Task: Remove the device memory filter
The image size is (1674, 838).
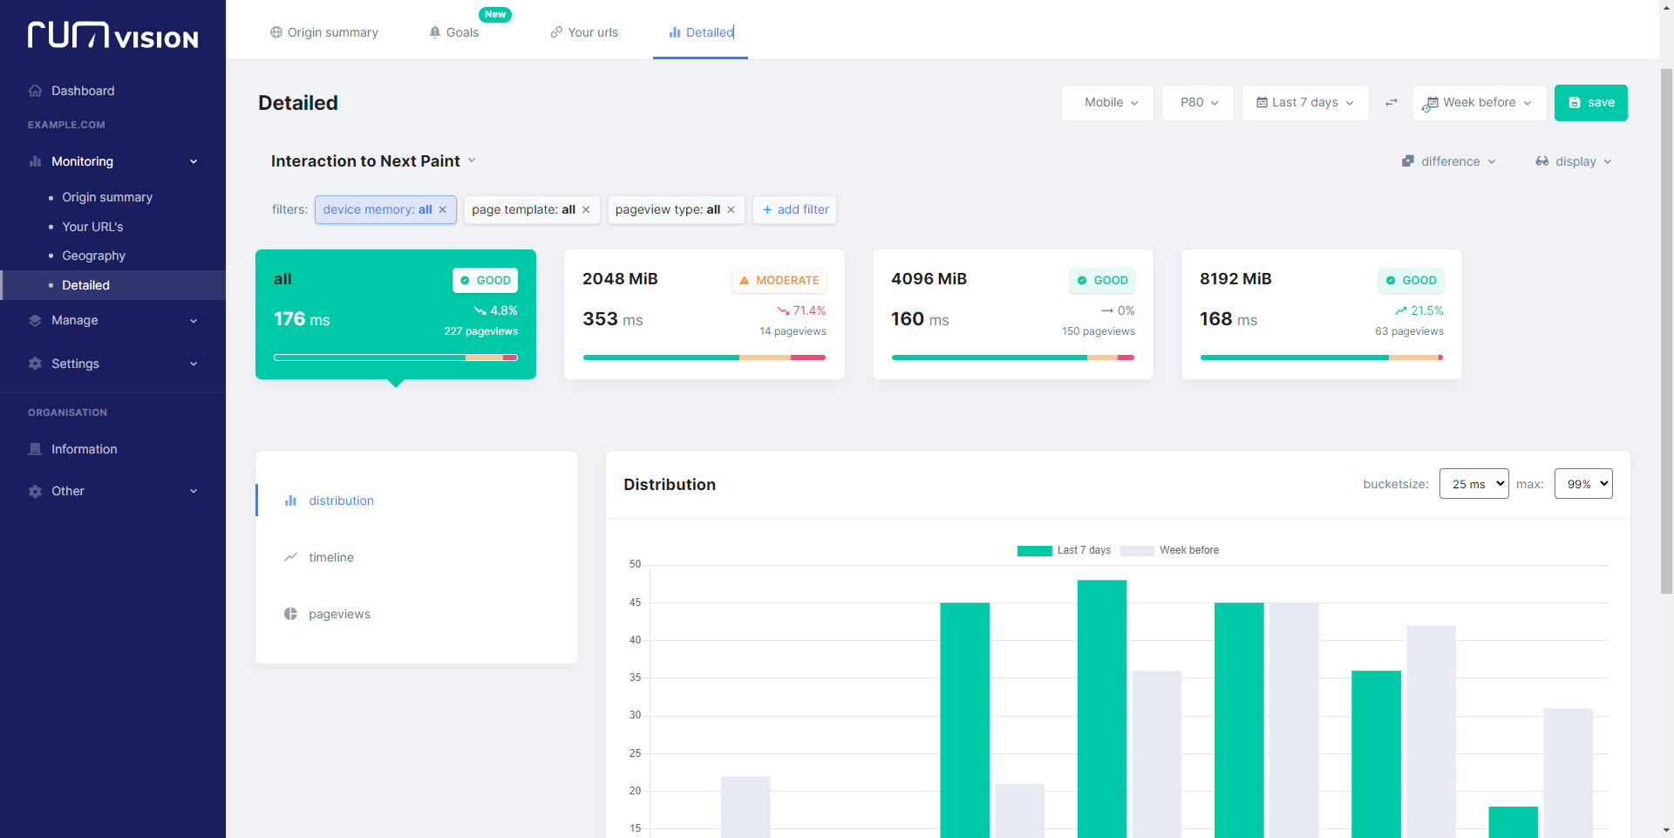Action: pyautogui.click(x=443, y=210)
